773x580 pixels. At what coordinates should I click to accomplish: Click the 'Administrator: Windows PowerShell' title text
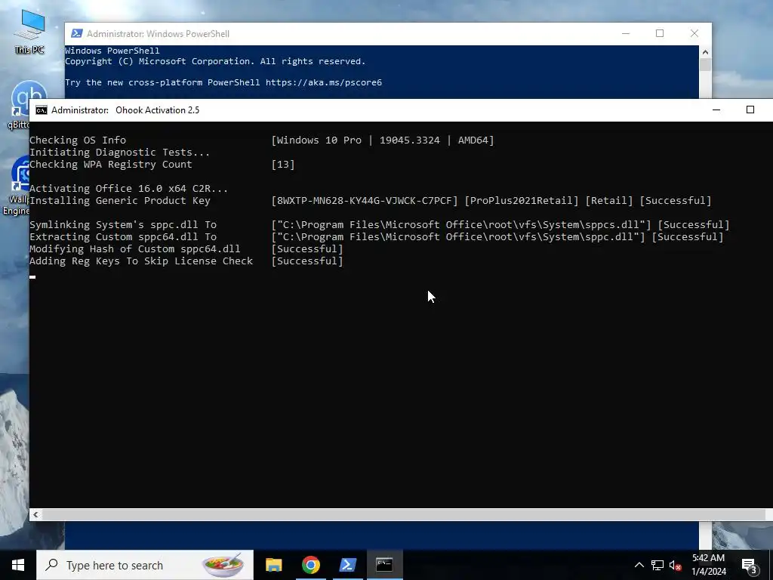click(158, 33)
